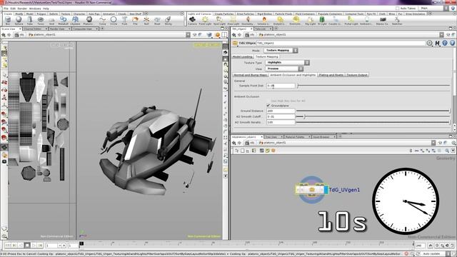Open the Composite View tab dropdown arrow

point(97,29)
